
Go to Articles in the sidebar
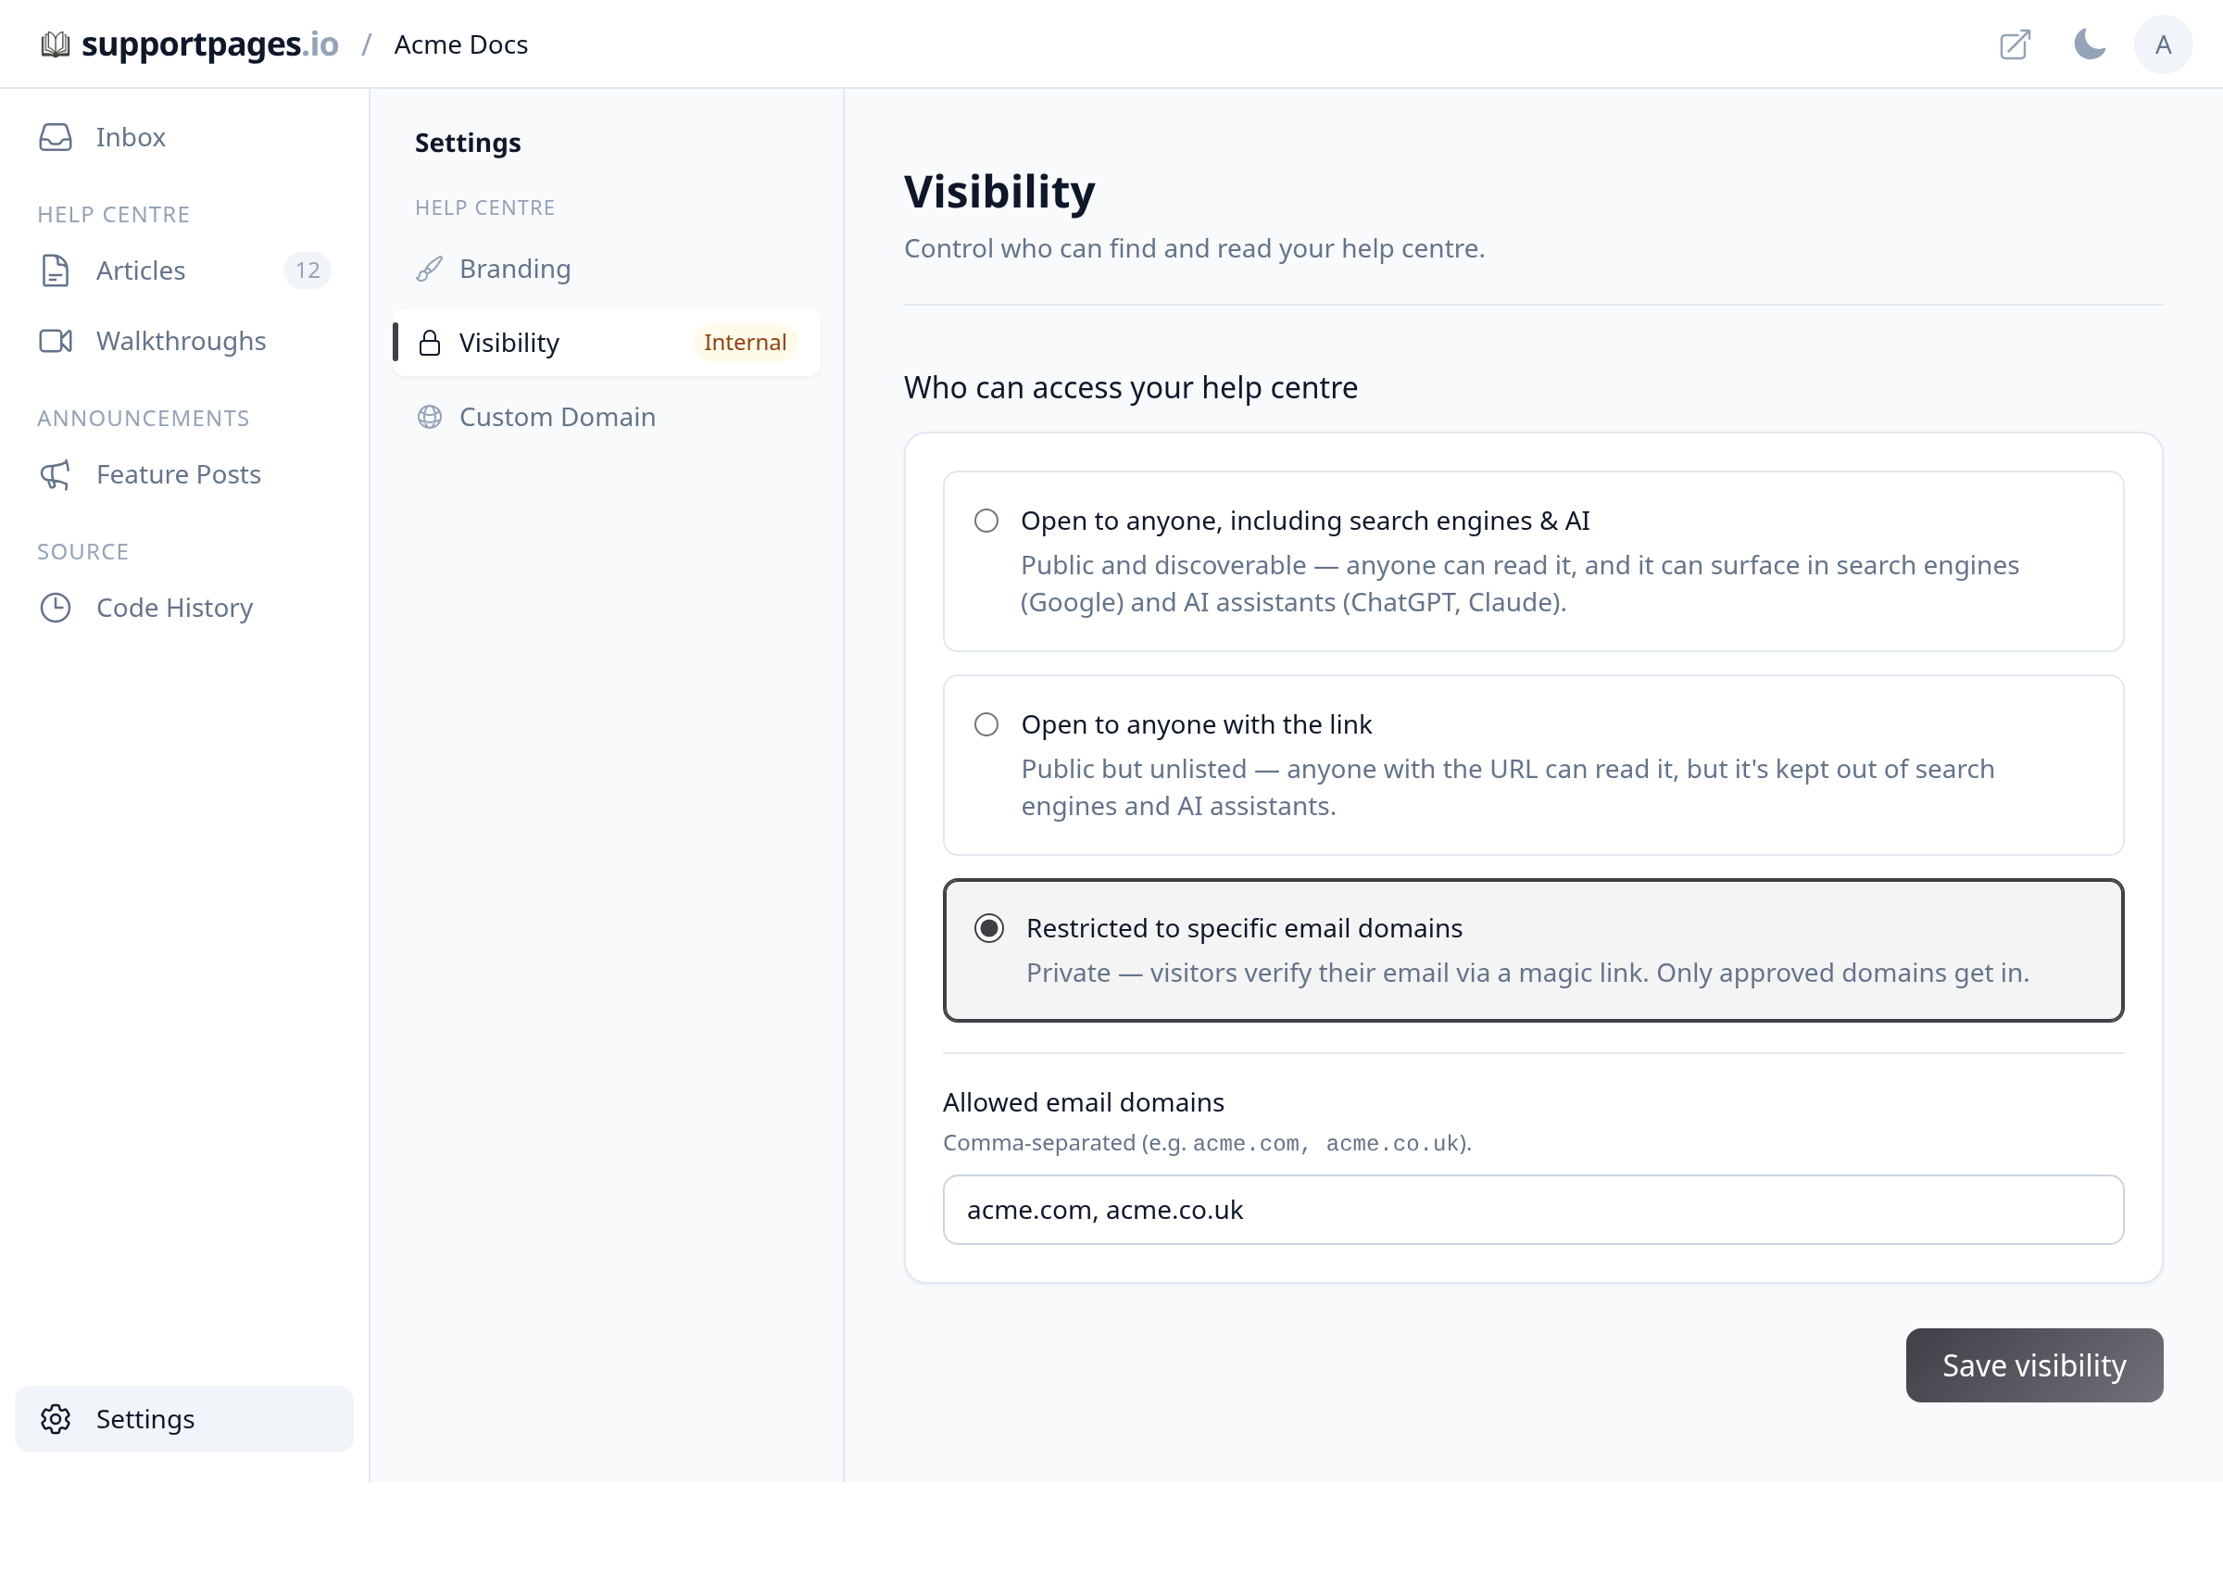click(184, 271)
